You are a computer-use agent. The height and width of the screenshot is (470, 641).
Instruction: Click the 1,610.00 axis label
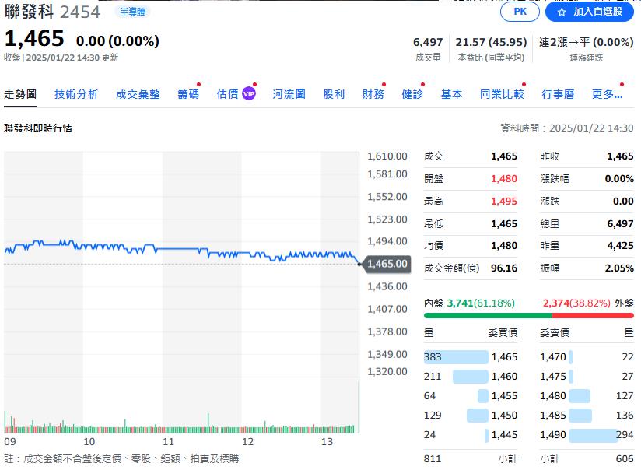click(387, 156)
